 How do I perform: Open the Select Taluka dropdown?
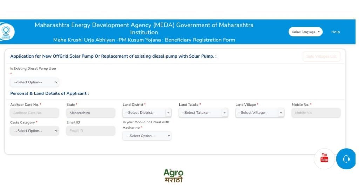point(203,113)
